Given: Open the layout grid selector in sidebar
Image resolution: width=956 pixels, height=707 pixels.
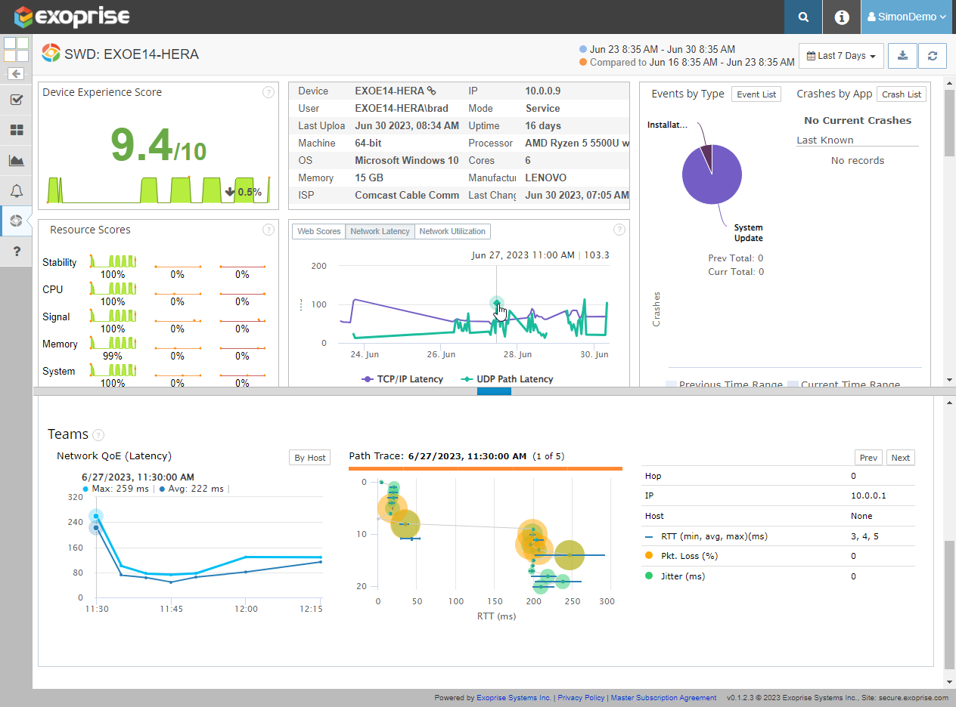Looking at the screenshot, I should tap(16, 50).
